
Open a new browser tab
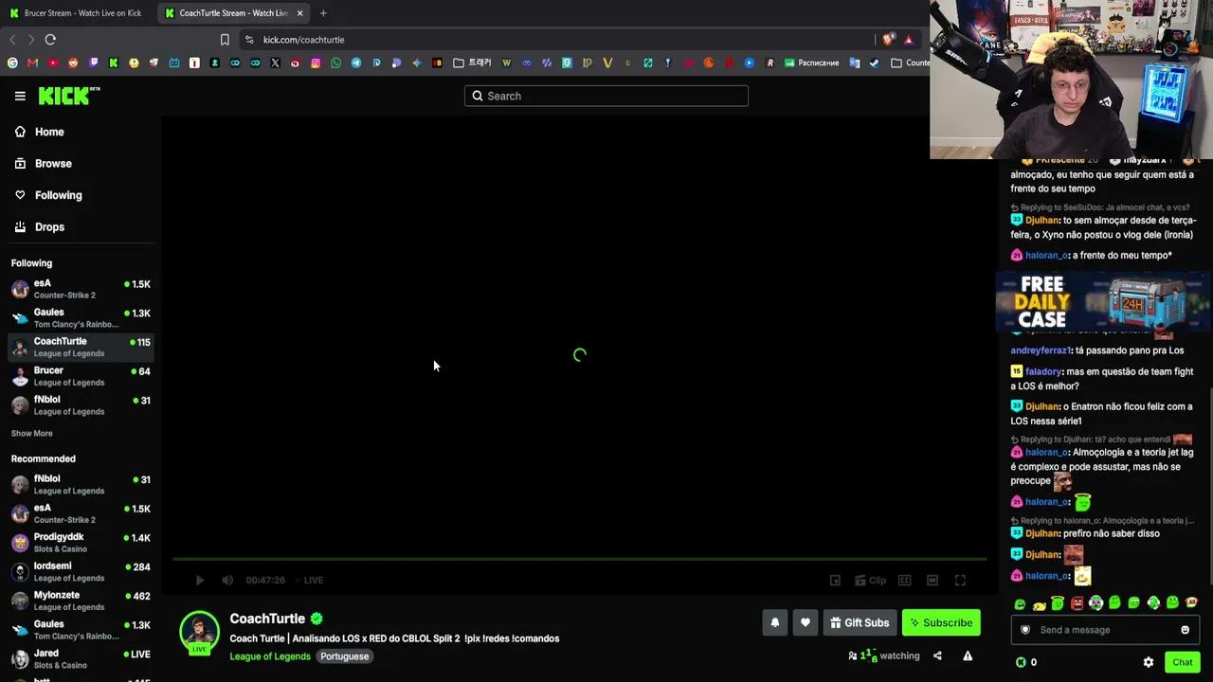pyautogui.click(x=323, y=13)
